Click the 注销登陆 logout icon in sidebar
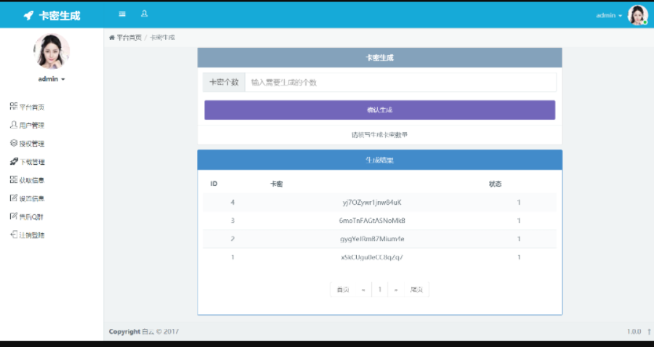 click(x=14, y=235)
